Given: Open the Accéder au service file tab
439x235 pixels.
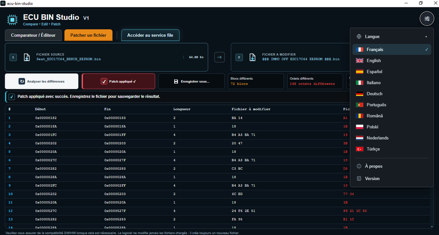Looking at the screenshot, I should click(x=150, y=35).
